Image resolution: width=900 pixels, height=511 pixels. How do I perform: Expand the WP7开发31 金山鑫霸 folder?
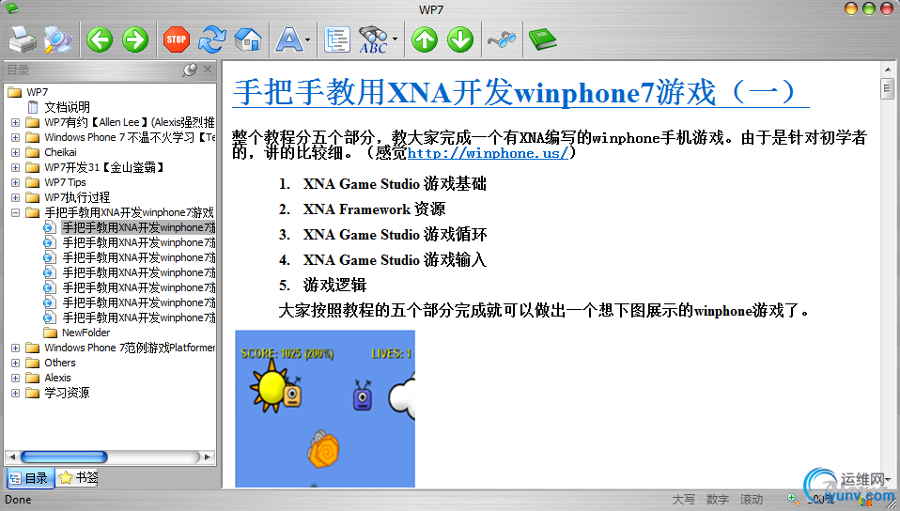coord(15,167)
